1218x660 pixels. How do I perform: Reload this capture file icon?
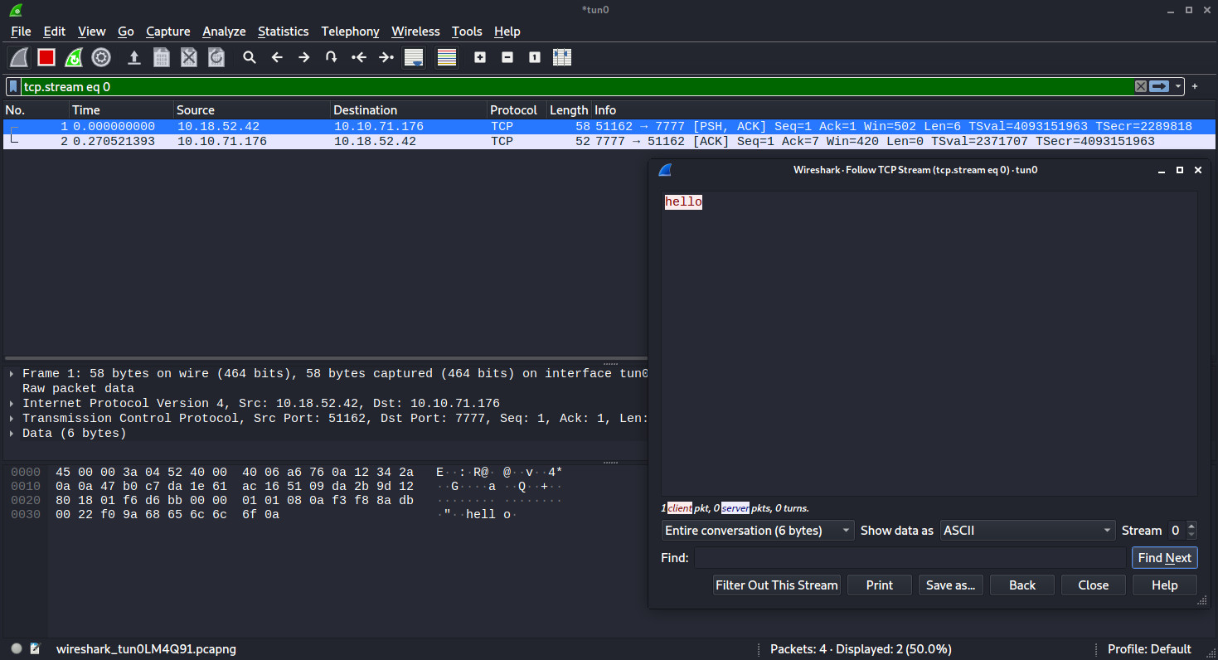click(x=216, y=57)
